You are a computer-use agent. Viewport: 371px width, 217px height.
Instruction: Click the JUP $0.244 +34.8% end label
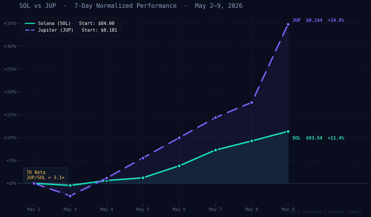click(318, 20)
